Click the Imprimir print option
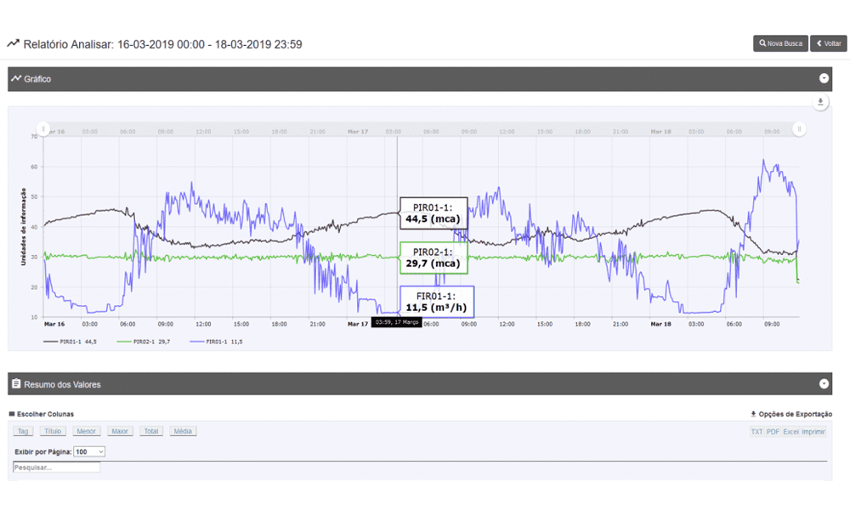This screenshot has height=510, width=850. click(x=813, y=432)
